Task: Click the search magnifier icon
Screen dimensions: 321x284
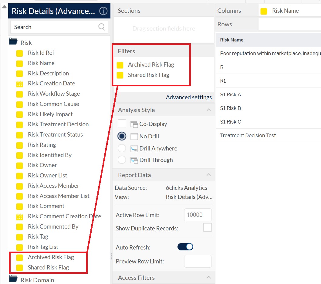Action: click(102, 27)
